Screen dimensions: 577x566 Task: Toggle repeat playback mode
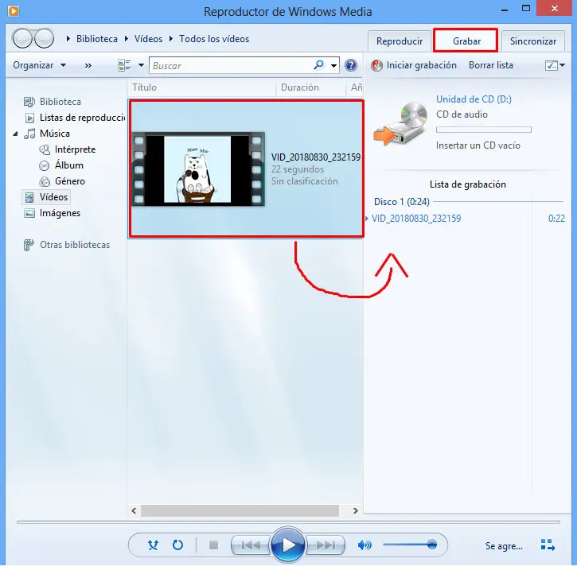(x=177, y=545)
